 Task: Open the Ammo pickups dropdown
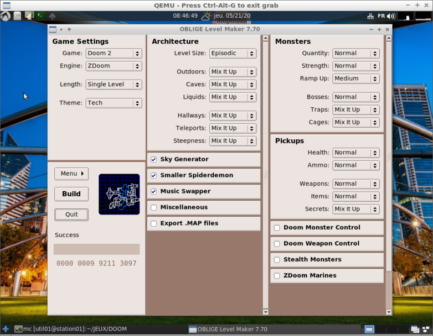click(x=356, y=166)
